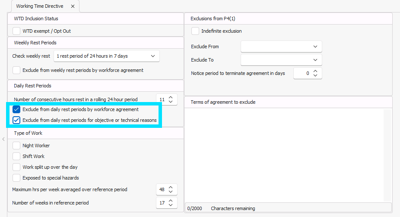This screenshot has height=217, width=400.
Task: Decrease consecutive hours rest stepper value
Action: click(171, 102)
